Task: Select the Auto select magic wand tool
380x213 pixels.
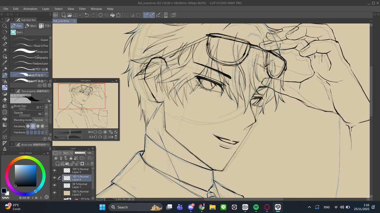Action: [x=5, y=50]
